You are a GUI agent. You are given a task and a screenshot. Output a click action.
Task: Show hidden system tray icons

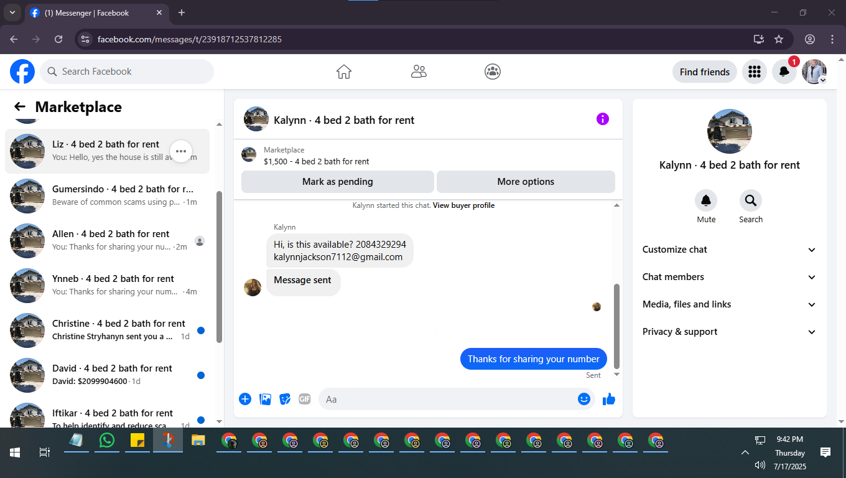745,452
